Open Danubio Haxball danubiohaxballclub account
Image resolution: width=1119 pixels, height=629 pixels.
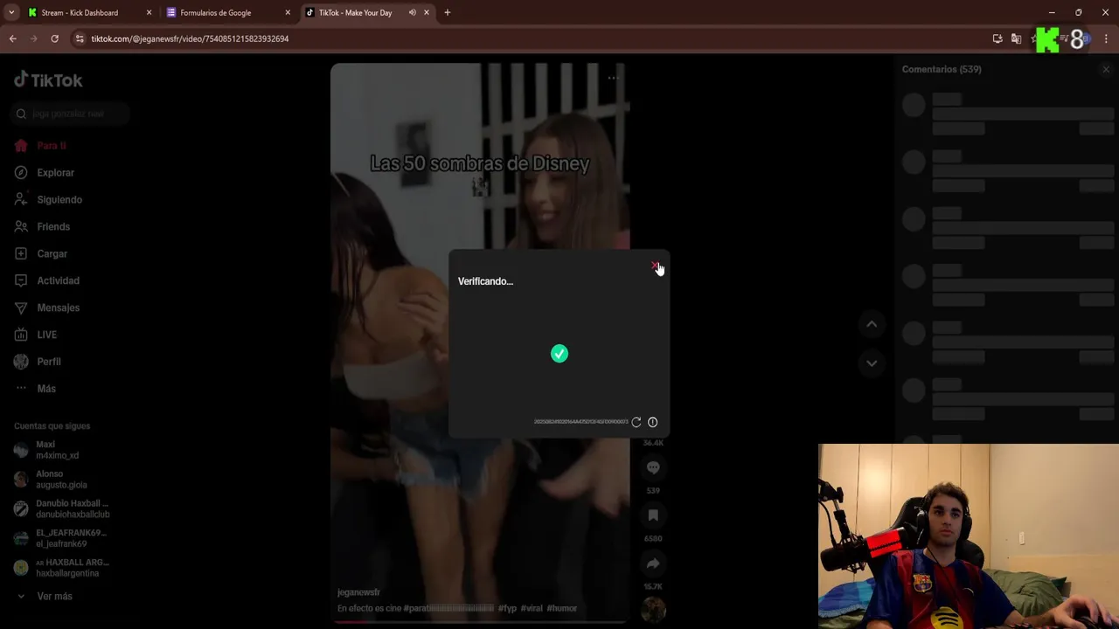pyautogui.click(x=61, y=509)
